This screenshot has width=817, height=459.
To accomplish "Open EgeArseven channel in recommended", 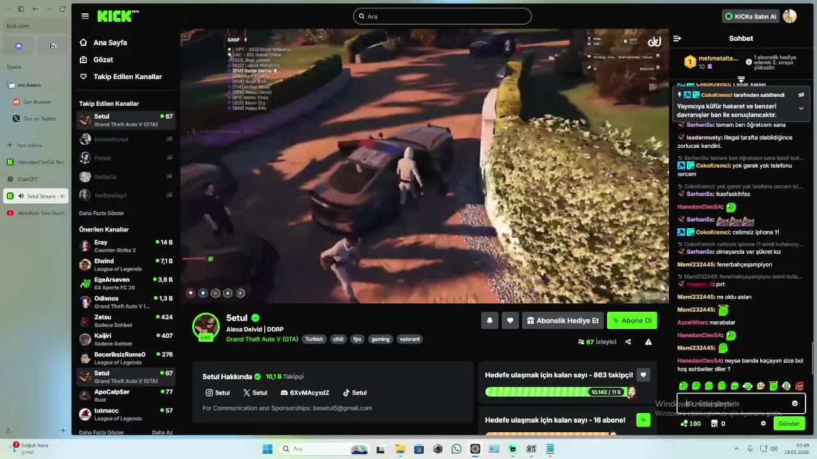I will tap(126, 283).
